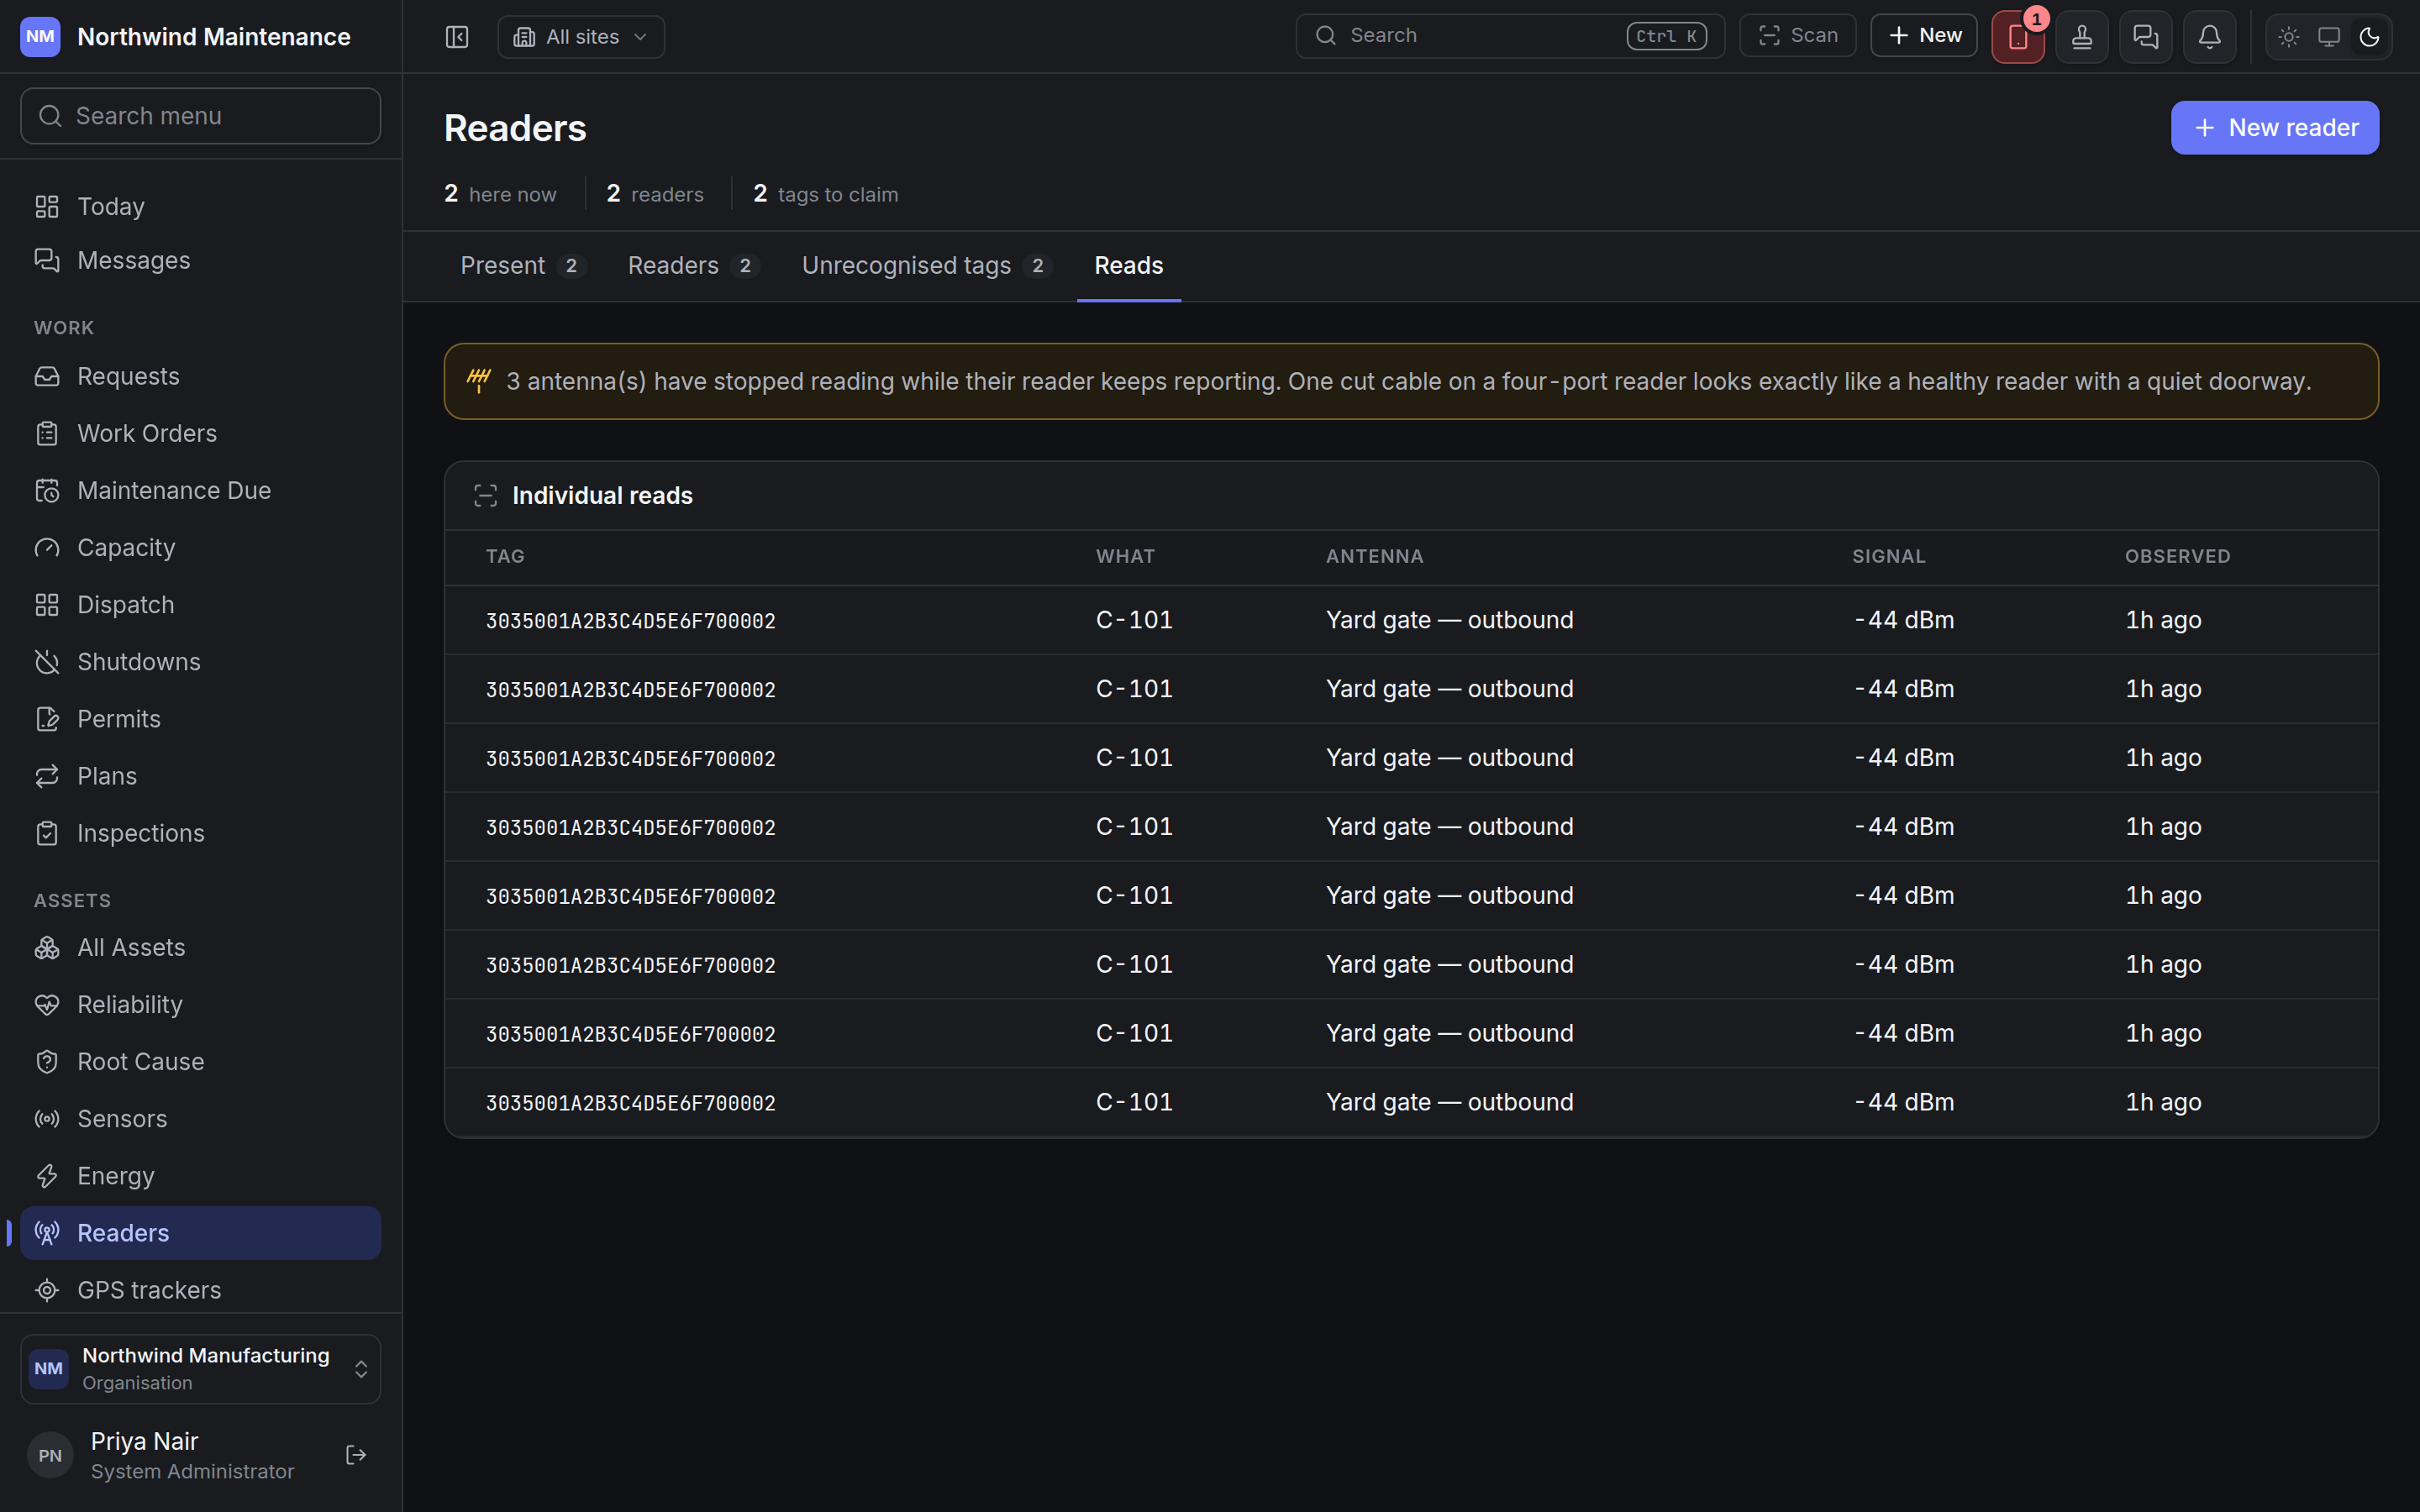Open GPS trackers page
Image resolution: width=2420 pixels, height=1512 pixels.
201,1290
